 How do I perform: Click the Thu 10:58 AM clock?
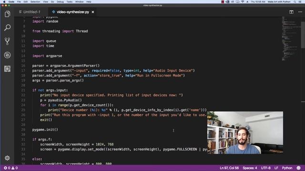[x=258, y=2]
